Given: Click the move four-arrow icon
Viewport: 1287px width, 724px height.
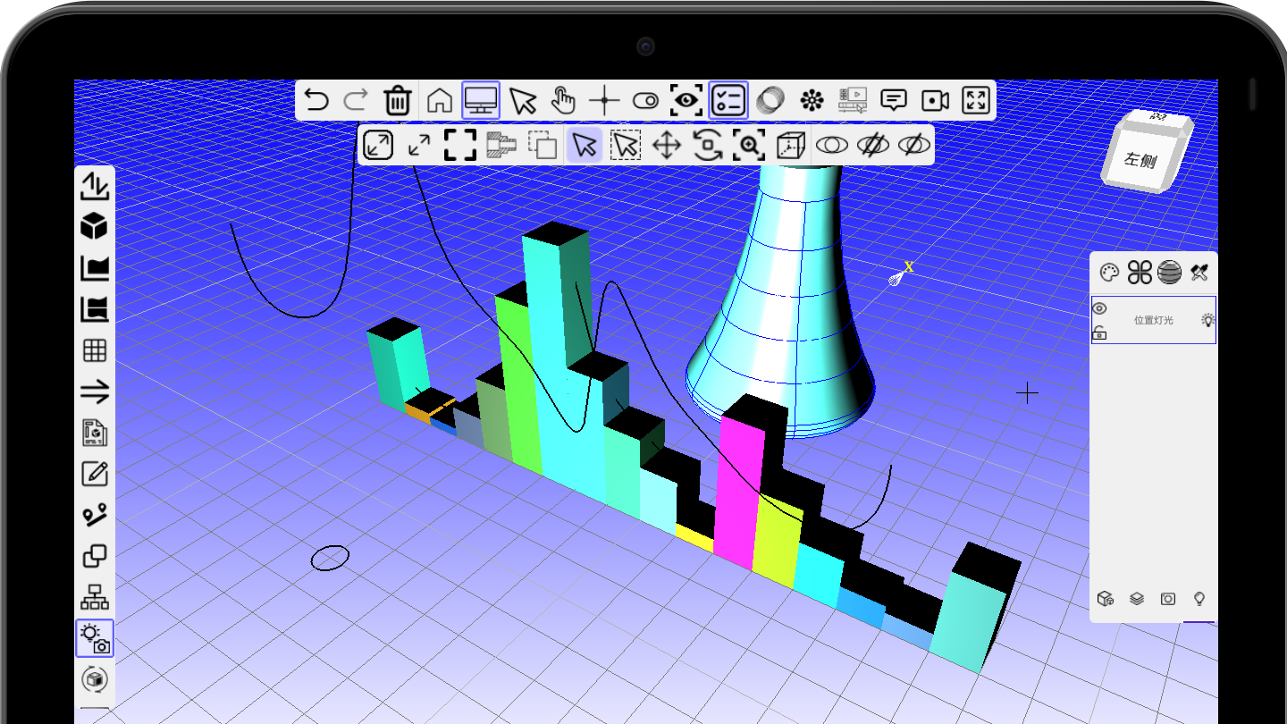Looking at the screenshot, I should 667,145.
